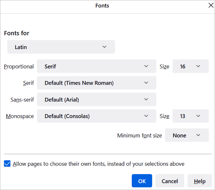Open the Proportional Serif dropdown
Viewport: 215px width, 190px height.
tap(96, 66)
